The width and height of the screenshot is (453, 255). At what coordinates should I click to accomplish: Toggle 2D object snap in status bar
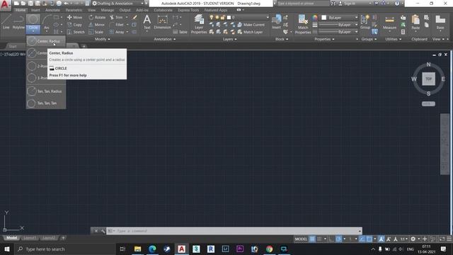[x=369, y=239]
